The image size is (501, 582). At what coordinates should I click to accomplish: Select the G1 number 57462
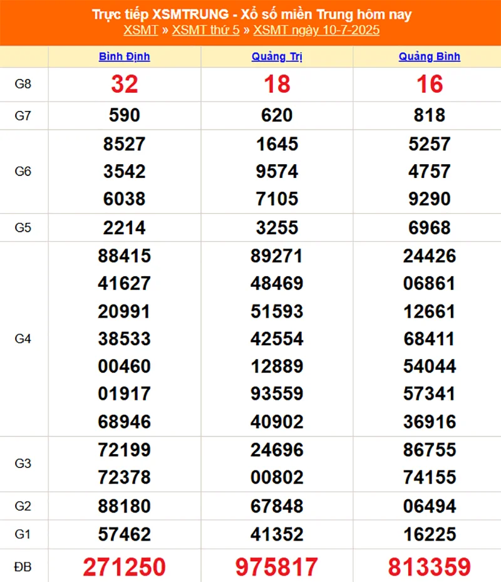[124, 534]
